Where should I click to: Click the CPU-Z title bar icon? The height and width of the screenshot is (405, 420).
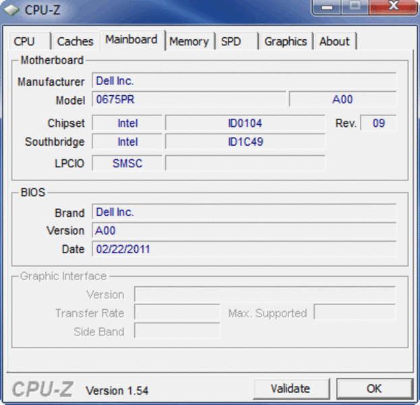pyautogui.click(x=11, y=10)
